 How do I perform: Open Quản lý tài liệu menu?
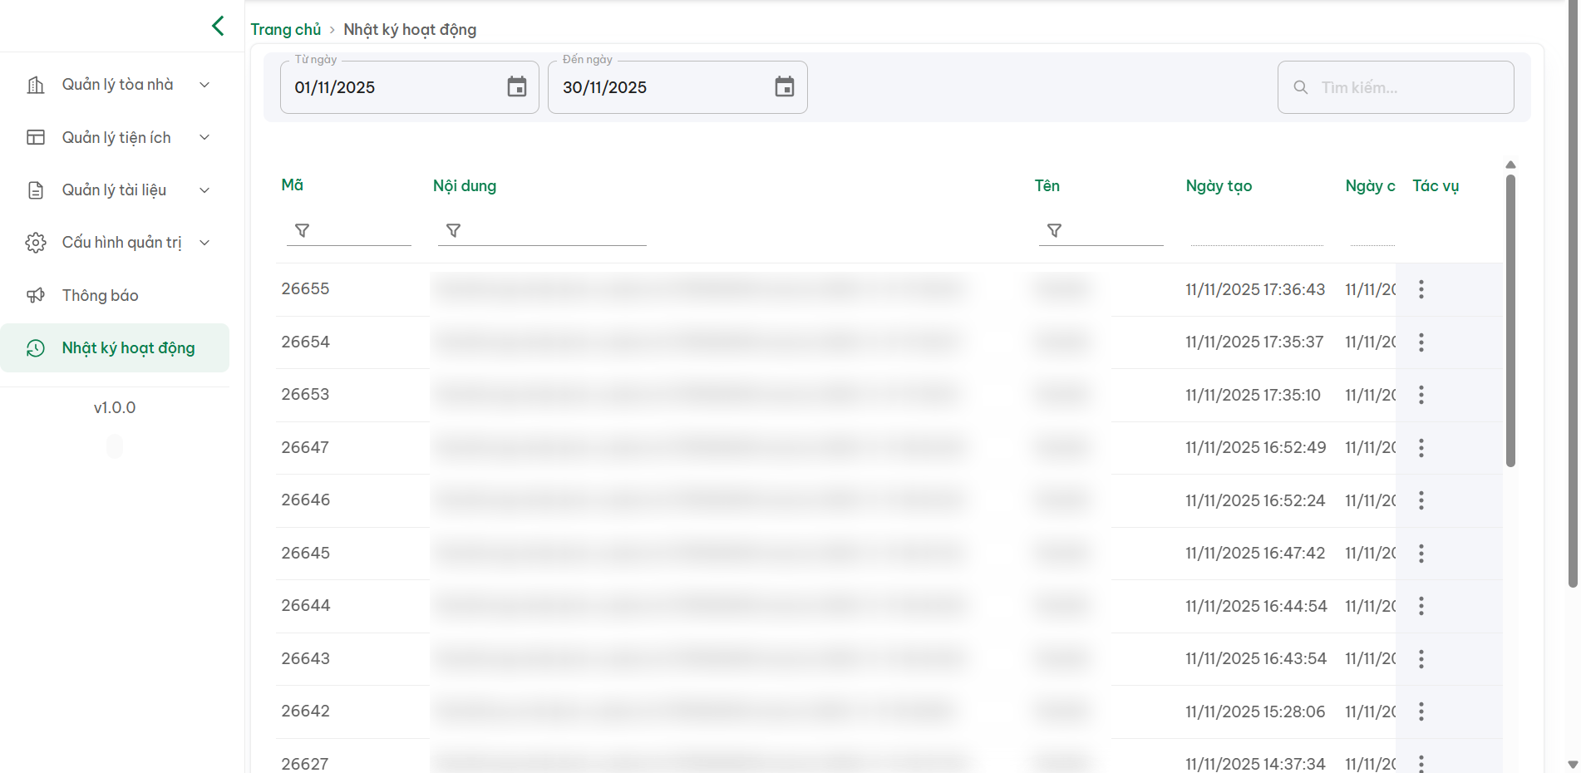point(114,190)
